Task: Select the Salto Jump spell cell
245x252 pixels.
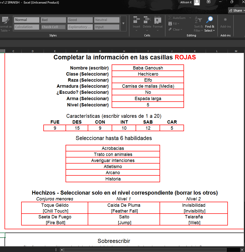Action: pyautogui.click(x=124, y=220)
